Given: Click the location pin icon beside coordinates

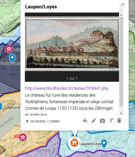Looking at the screenshot, I should point(27,121).
